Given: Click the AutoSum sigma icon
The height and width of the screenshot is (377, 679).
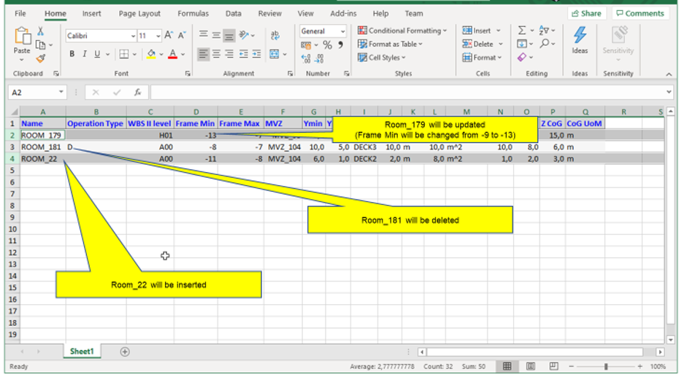Looking at the screenshot, I should point(522,31).
